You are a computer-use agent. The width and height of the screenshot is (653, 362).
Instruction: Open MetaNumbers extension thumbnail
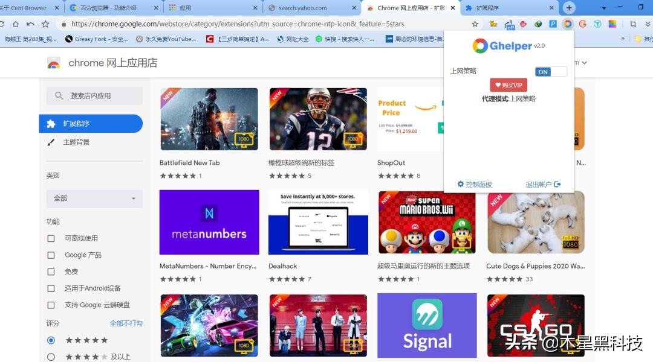pyautogui.click(x=209, y=223)
